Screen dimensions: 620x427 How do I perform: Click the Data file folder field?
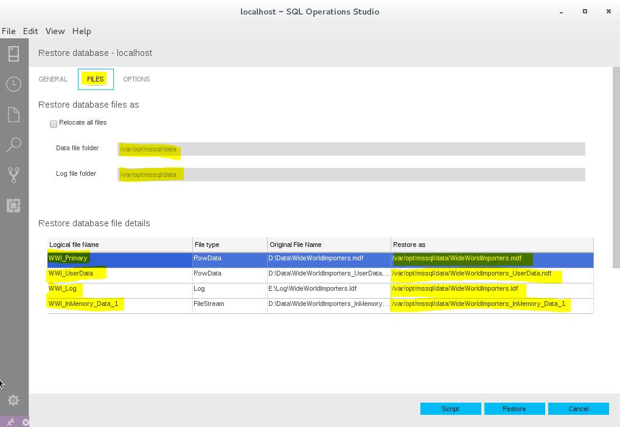(x=351, y=149)
